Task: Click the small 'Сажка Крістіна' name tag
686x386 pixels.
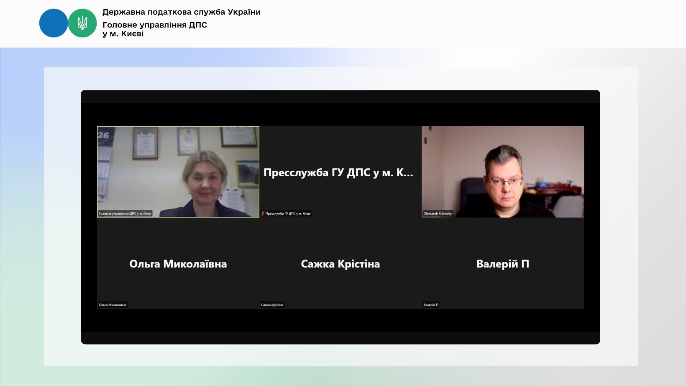Action: coord(272,305)
